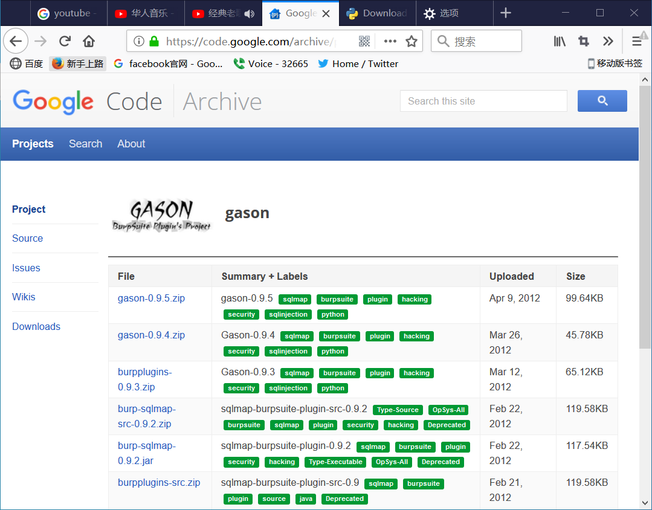652x510 pixels.
Task: Click the browser forward arrow
Action: (40, 41)
